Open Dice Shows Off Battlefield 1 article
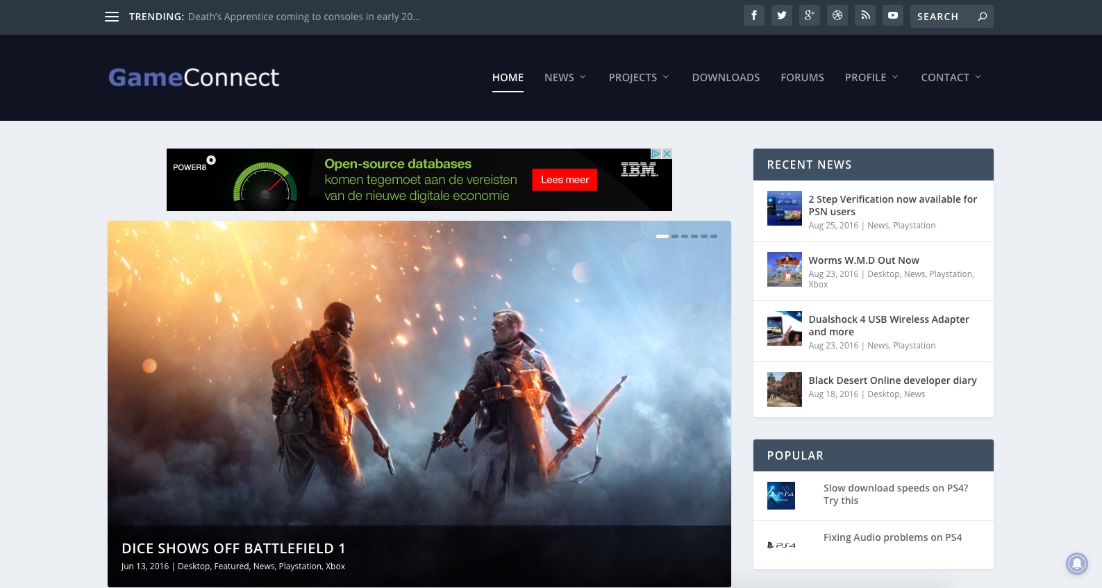 (x=233, y=548)
